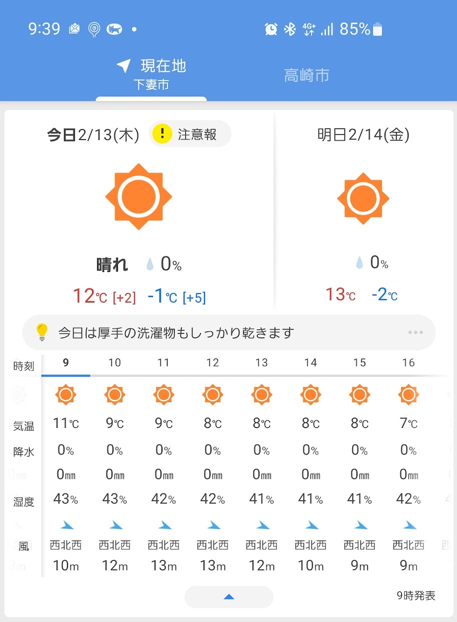Tap the current location arrow icon
The height and width of the screenshot is (622, 457).
[123, 66]
